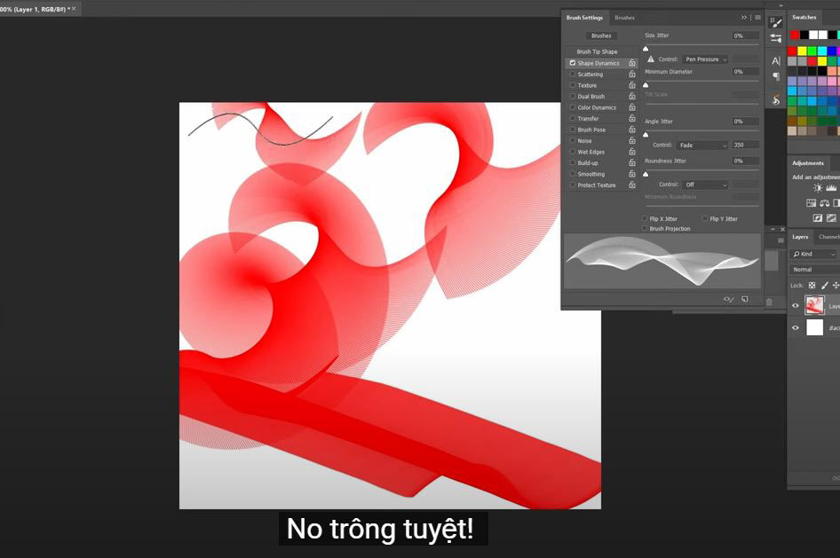Viewport: 840px width, 558px height.
Task: Click the Angle Jitter slider handle
Action: (x=646, y=135)
